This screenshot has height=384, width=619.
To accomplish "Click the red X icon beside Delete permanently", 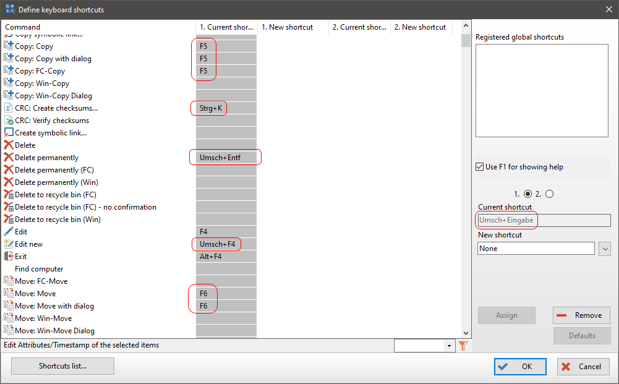I will pyautogui.click(x=9, y=158).
